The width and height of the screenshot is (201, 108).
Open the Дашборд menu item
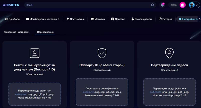click(12, 19)
